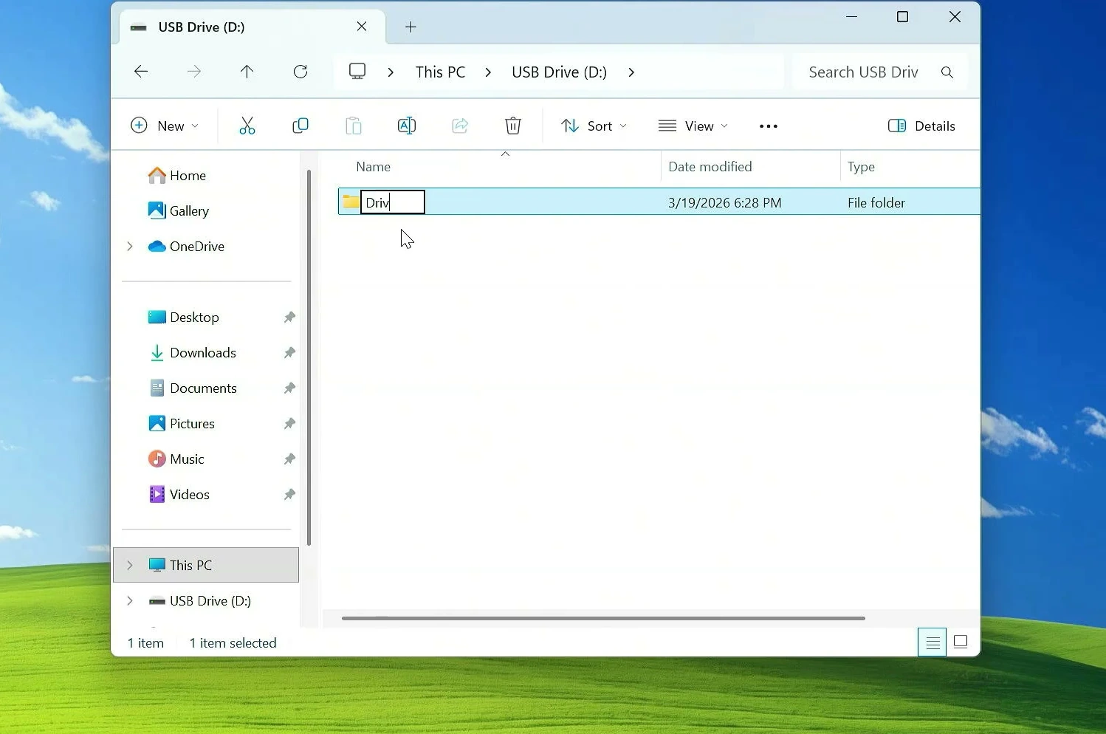Open the Sort dropdown
1106x734 pixels.
[x=594, y=126]
